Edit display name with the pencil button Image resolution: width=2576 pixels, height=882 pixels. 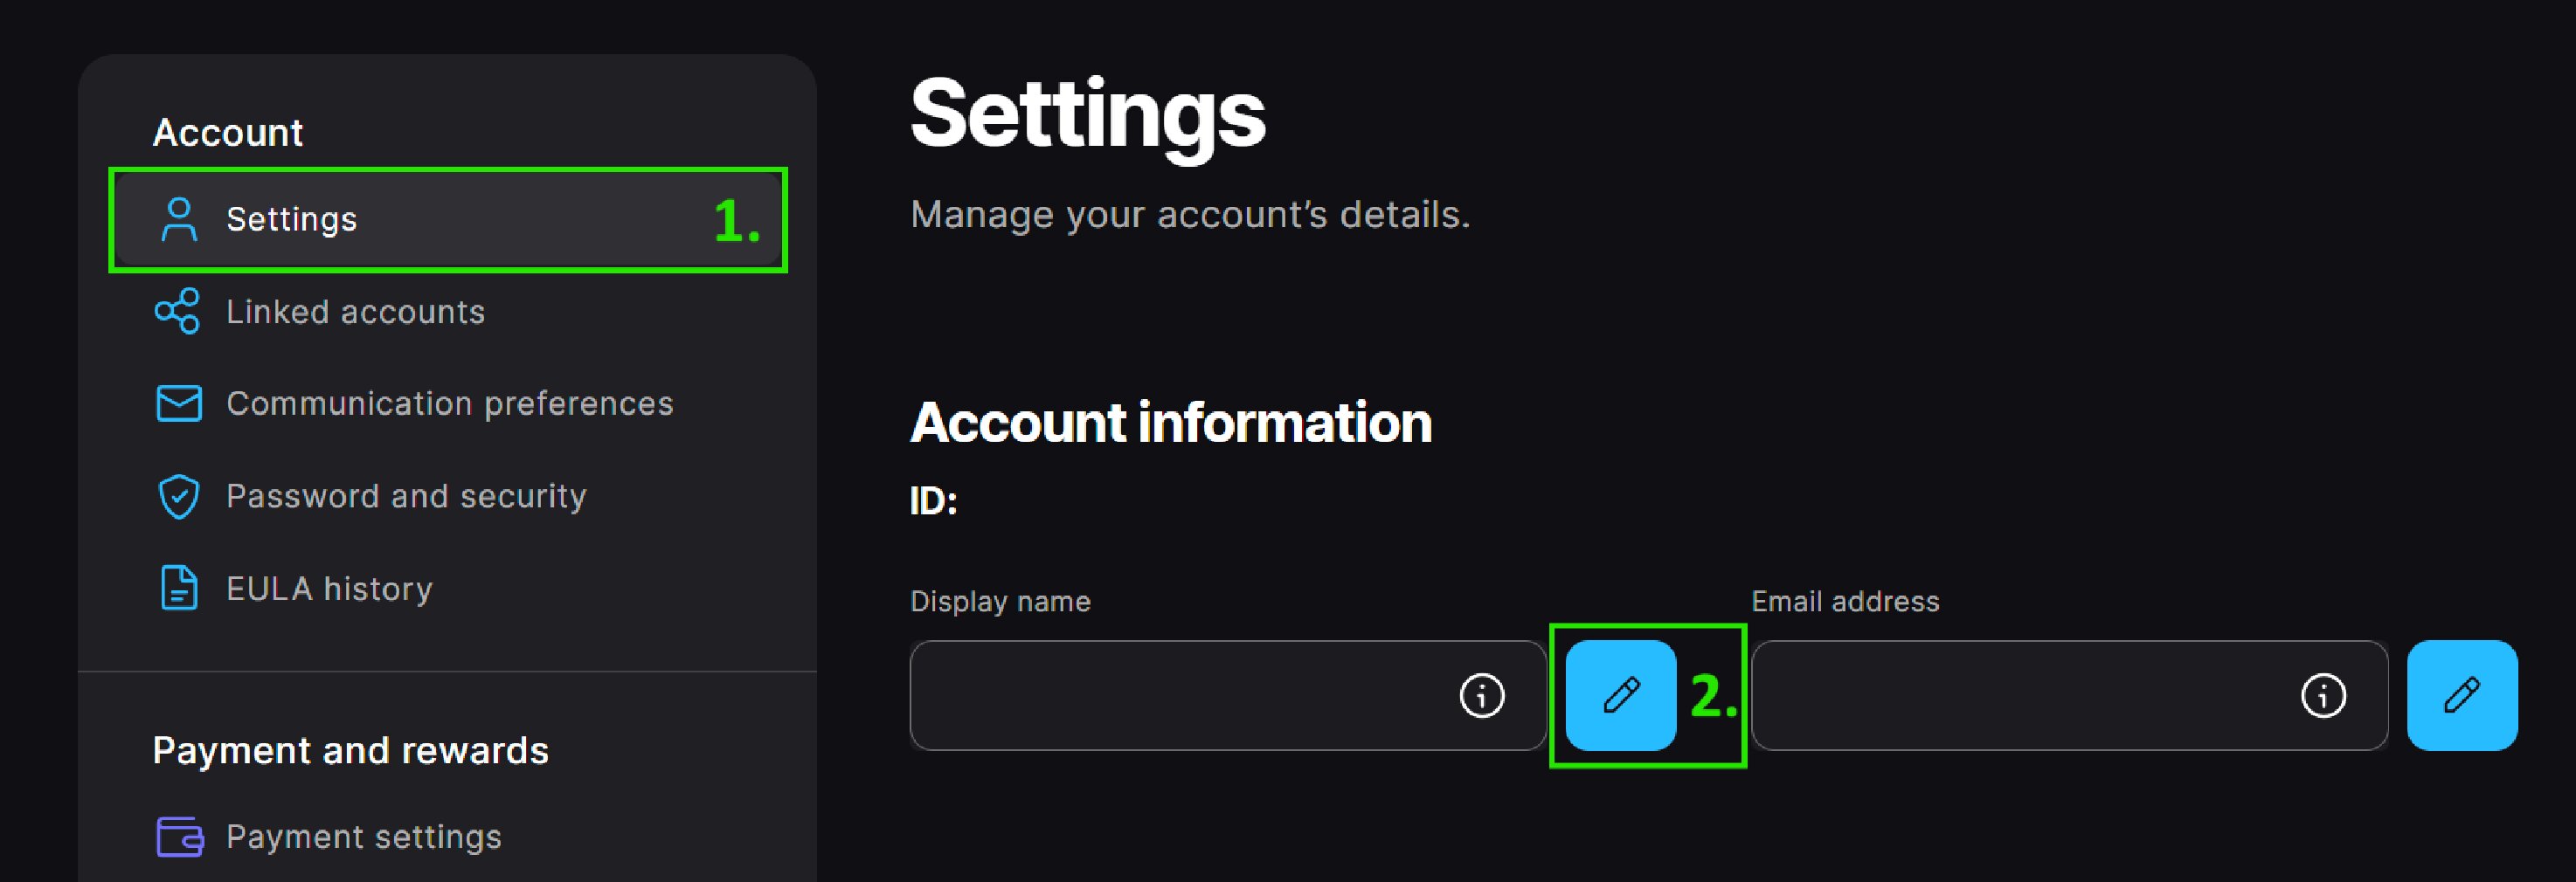[x=1620, y=696]
